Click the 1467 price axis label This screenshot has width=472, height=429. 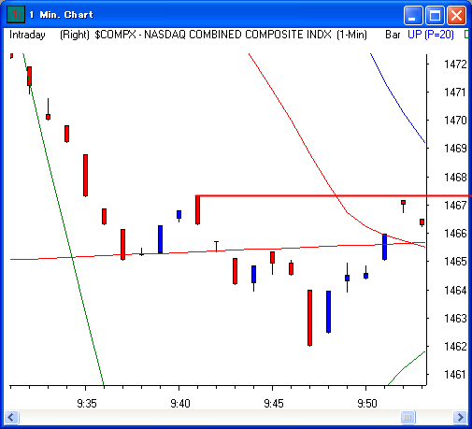(x=455, y=206)
